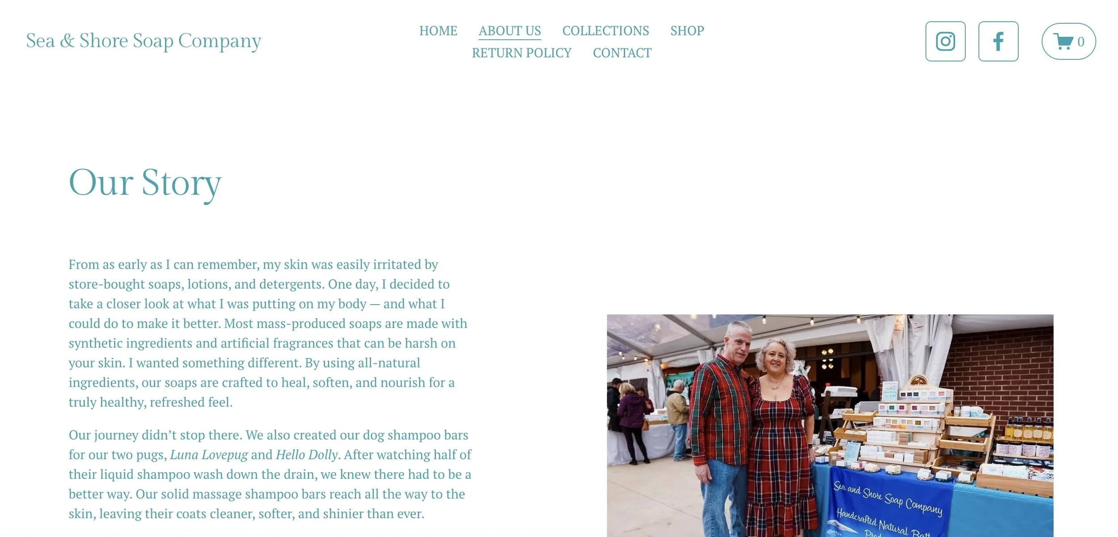The height and width of the screenshot is (537, 1118).
Task: Click the paragraph starting 'Our journey didn't stop'
Action: pyautogui.click(x=270, y=474)
